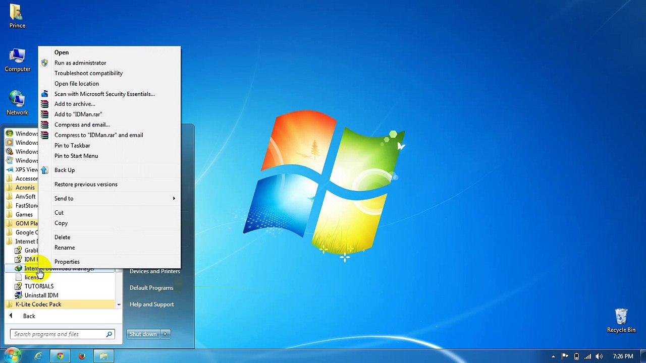Select Pin to Taskbar
The width and height of the screenshot is (646, 363).
point(109,146)
